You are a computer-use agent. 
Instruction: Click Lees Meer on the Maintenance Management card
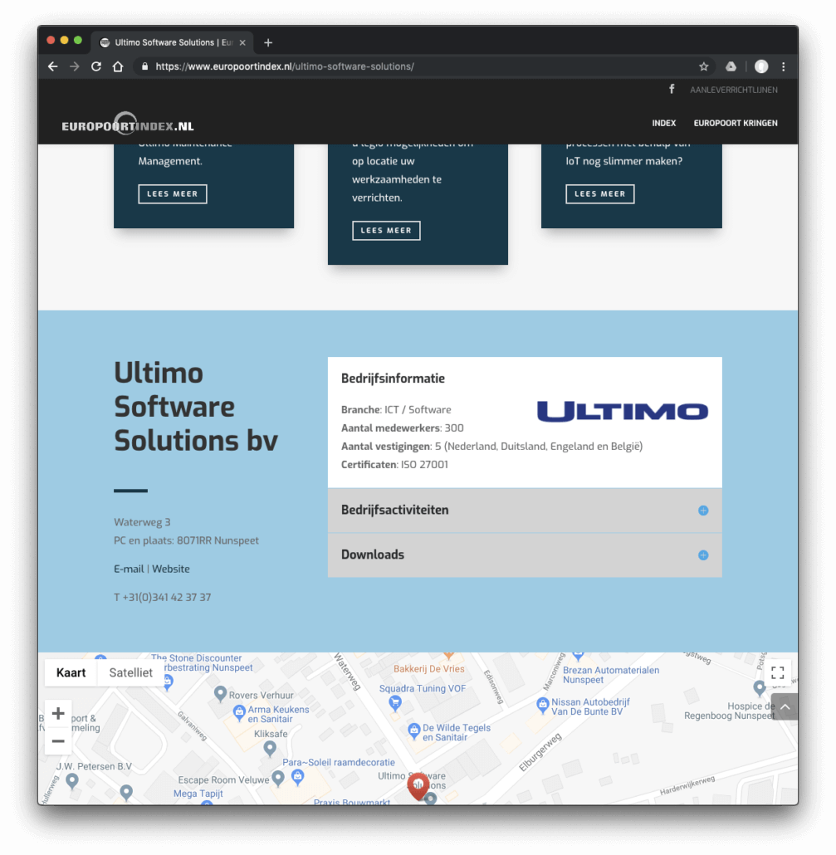coord(173,194)
